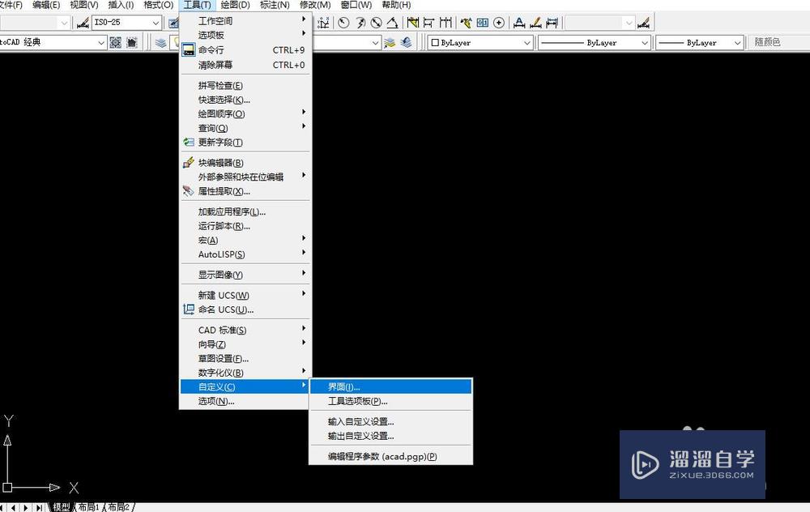Open the ByLayer color dropdown
This screenshot has height=512, width=810.
529,41
